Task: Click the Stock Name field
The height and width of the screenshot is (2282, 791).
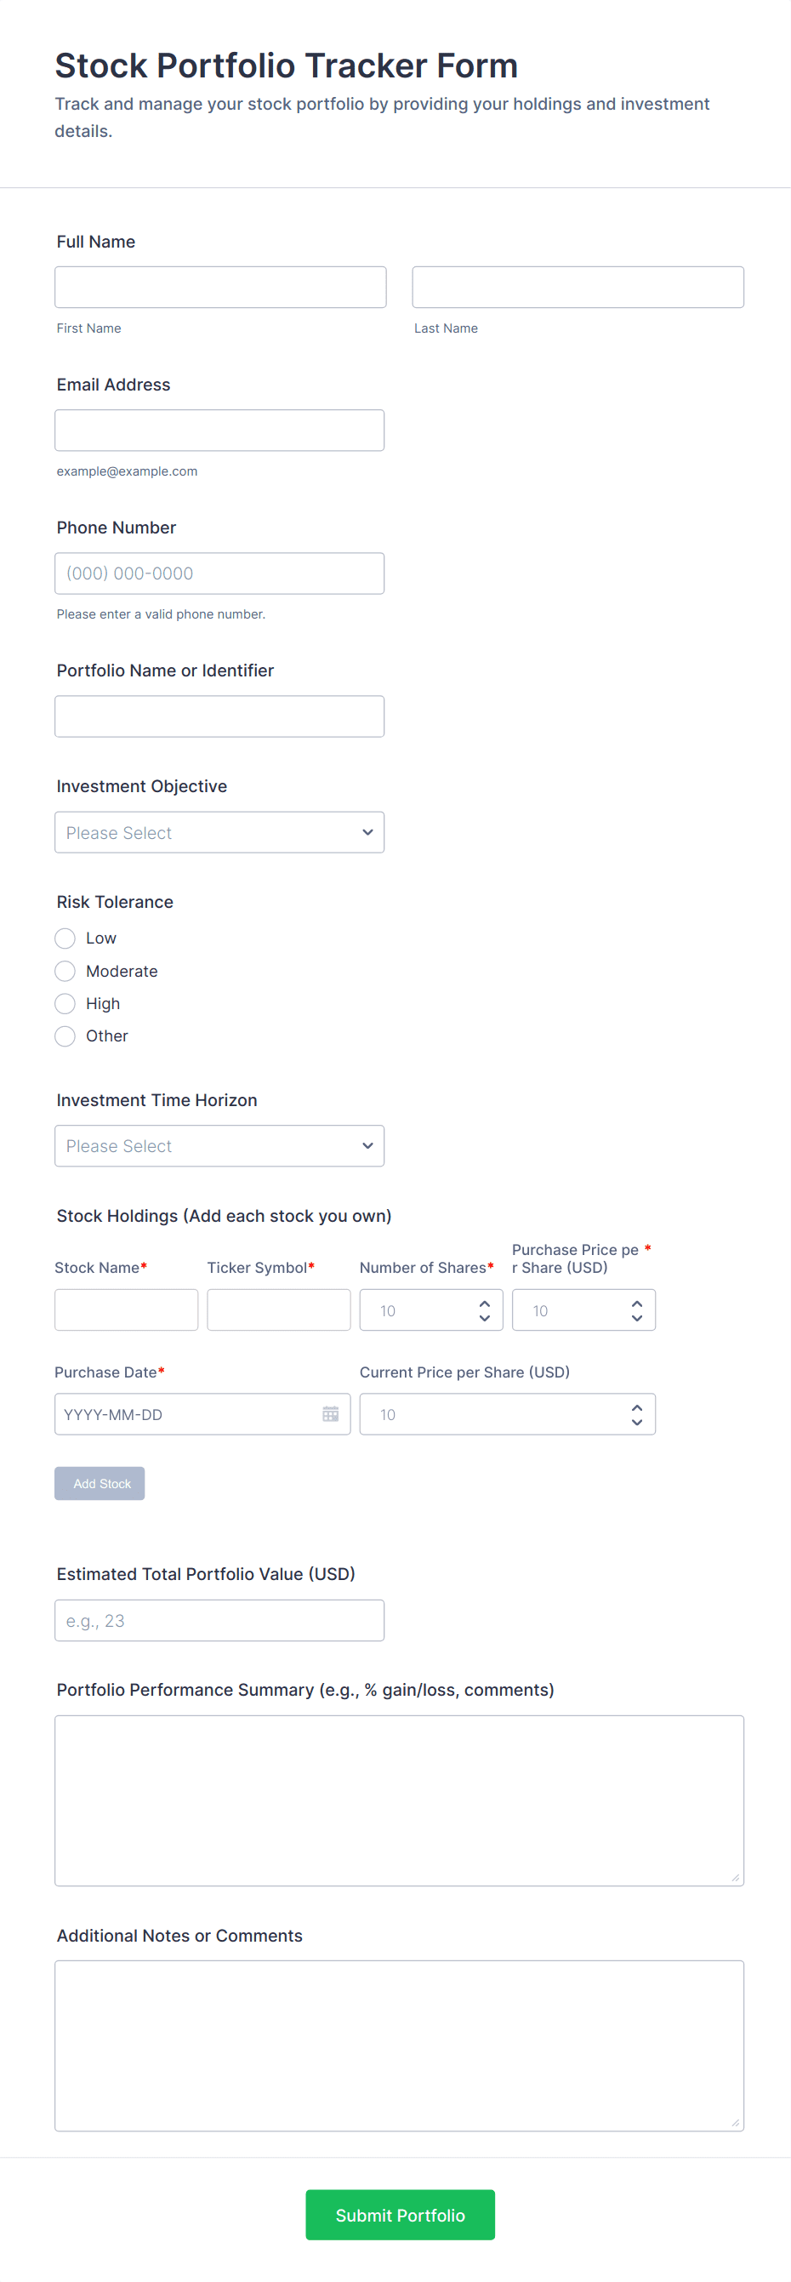Action: [126, 1309]
